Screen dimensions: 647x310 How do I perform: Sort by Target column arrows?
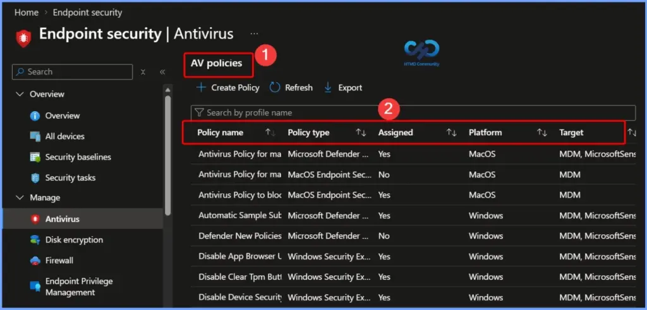[x=632, y=133]
